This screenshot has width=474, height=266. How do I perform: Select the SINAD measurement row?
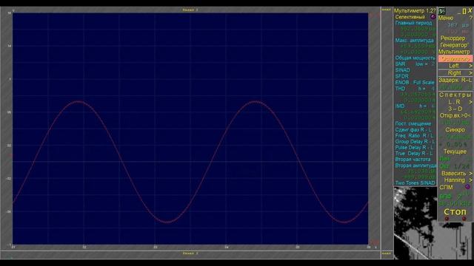(402, 70)
